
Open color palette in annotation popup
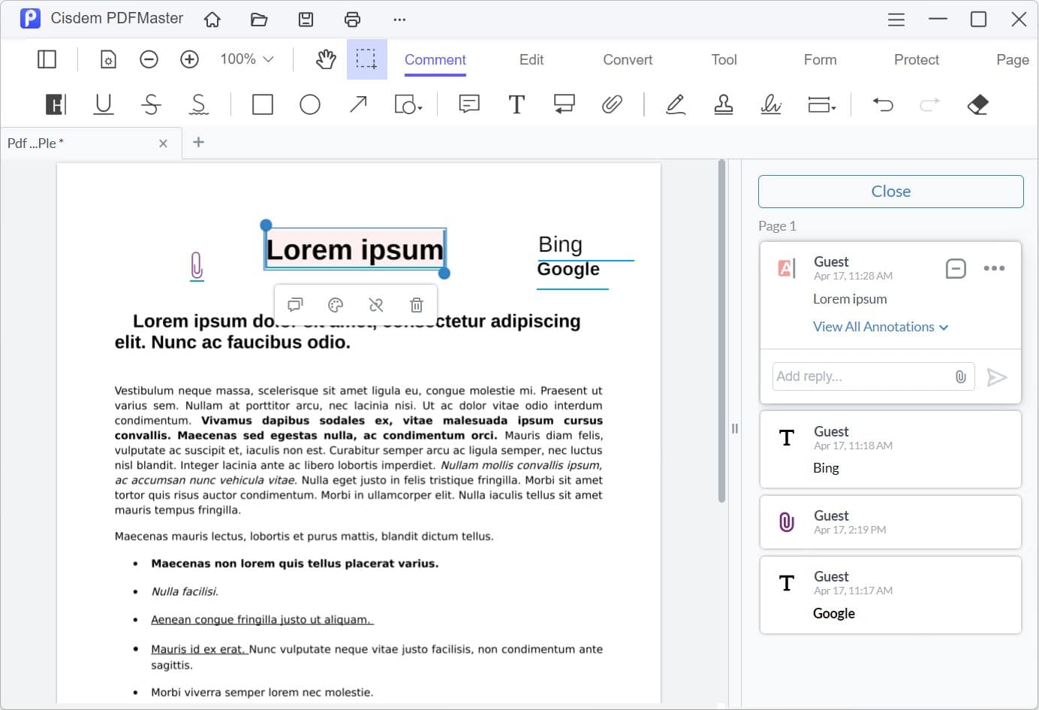click(336, 304)
